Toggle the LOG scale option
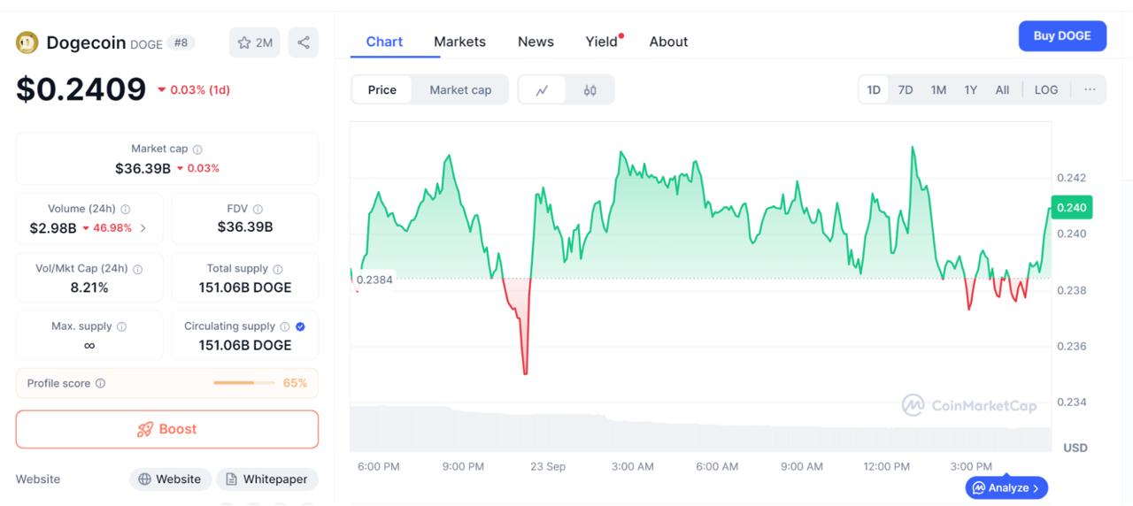 (1046, 89)
